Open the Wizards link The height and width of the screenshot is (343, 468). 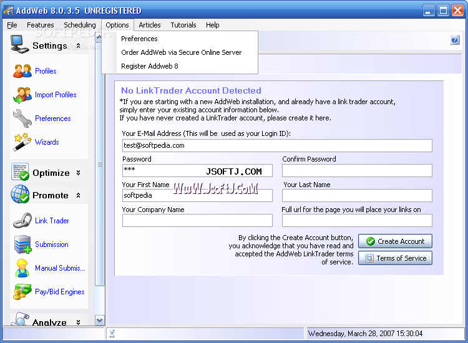pos(47,142)
